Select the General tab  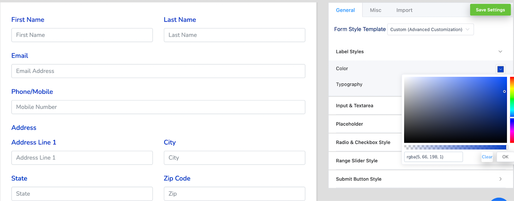345,10
